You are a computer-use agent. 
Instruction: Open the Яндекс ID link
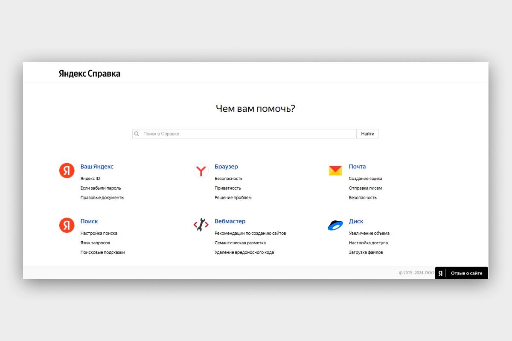[90, 179]
